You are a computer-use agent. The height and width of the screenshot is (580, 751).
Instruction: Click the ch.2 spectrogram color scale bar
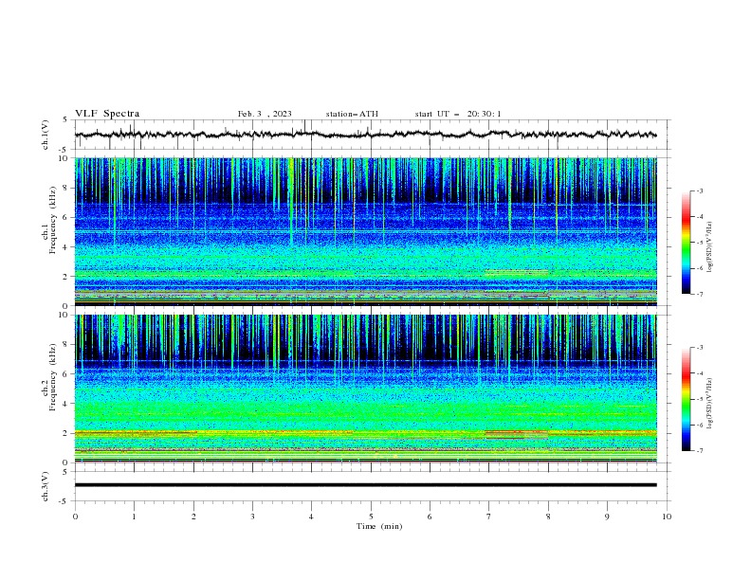tap(686, 399)
